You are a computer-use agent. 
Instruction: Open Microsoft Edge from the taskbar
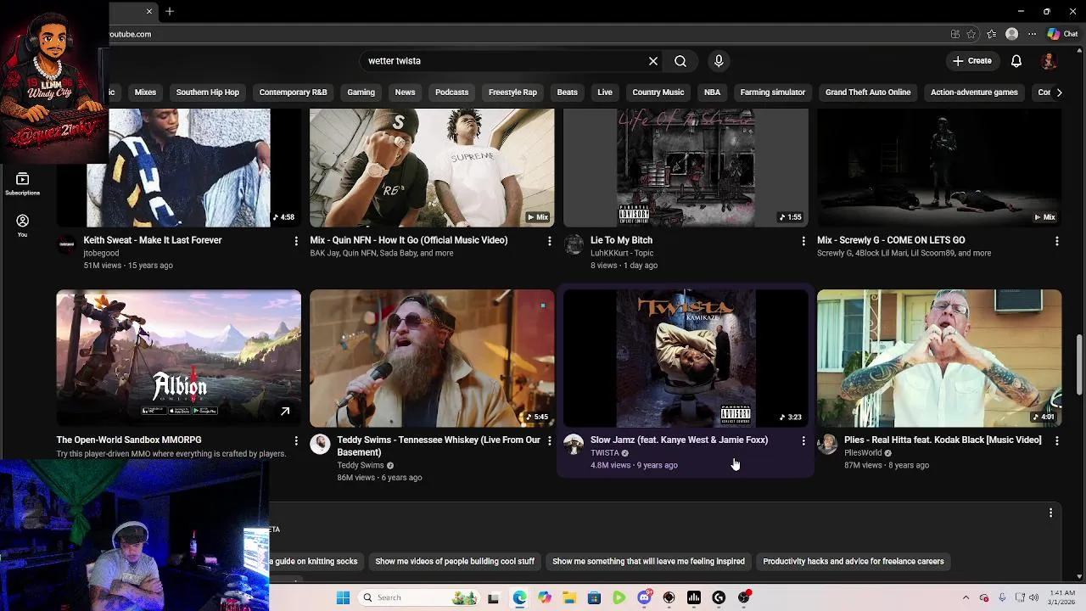519,597
